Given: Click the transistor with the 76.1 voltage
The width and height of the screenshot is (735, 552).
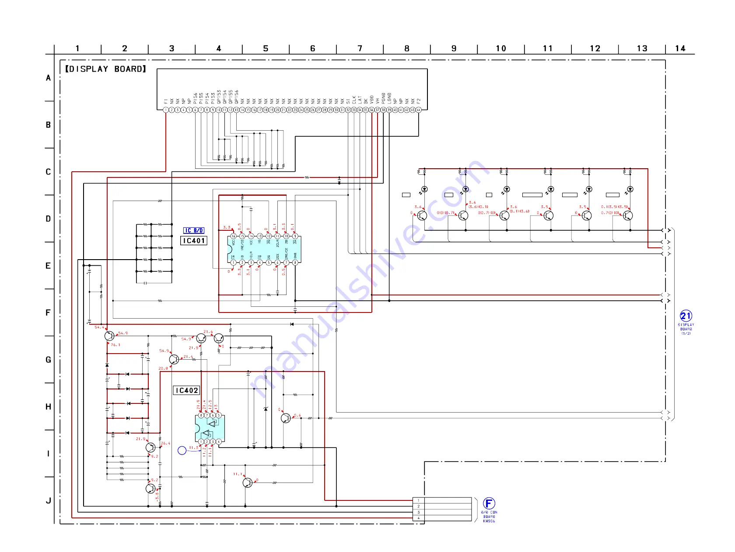Looking at the screenshot, I should tap(109, 336).
